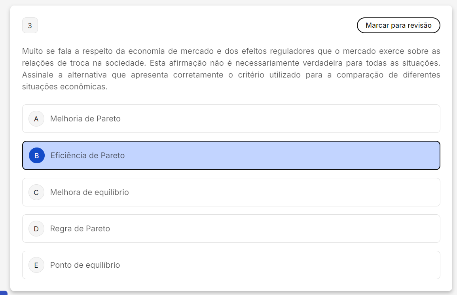Click the question number 3 badge
Image resolution: width=457 pixels, height=295 pixels.
pyautogui.click(x=30, y=26)
